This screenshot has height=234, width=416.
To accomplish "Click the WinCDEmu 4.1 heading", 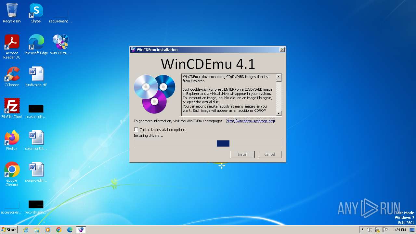I will coord(208,64).
